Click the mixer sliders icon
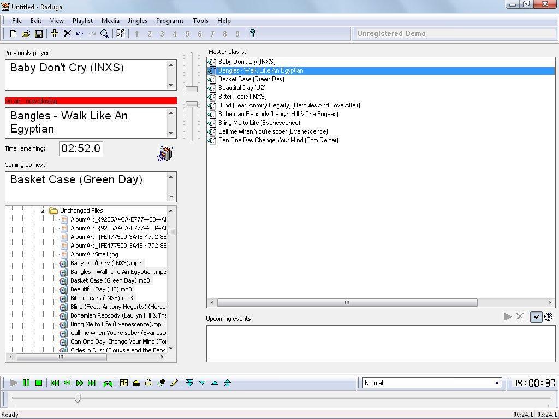This screenshot has height=419, width=559. point(124,383)
